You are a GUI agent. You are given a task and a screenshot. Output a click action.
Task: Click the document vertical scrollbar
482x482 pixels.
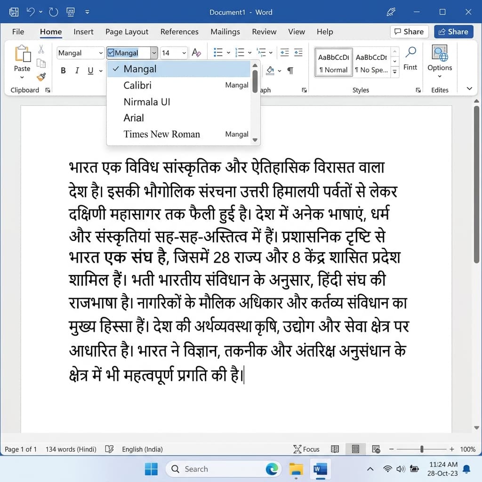[476, 185]
